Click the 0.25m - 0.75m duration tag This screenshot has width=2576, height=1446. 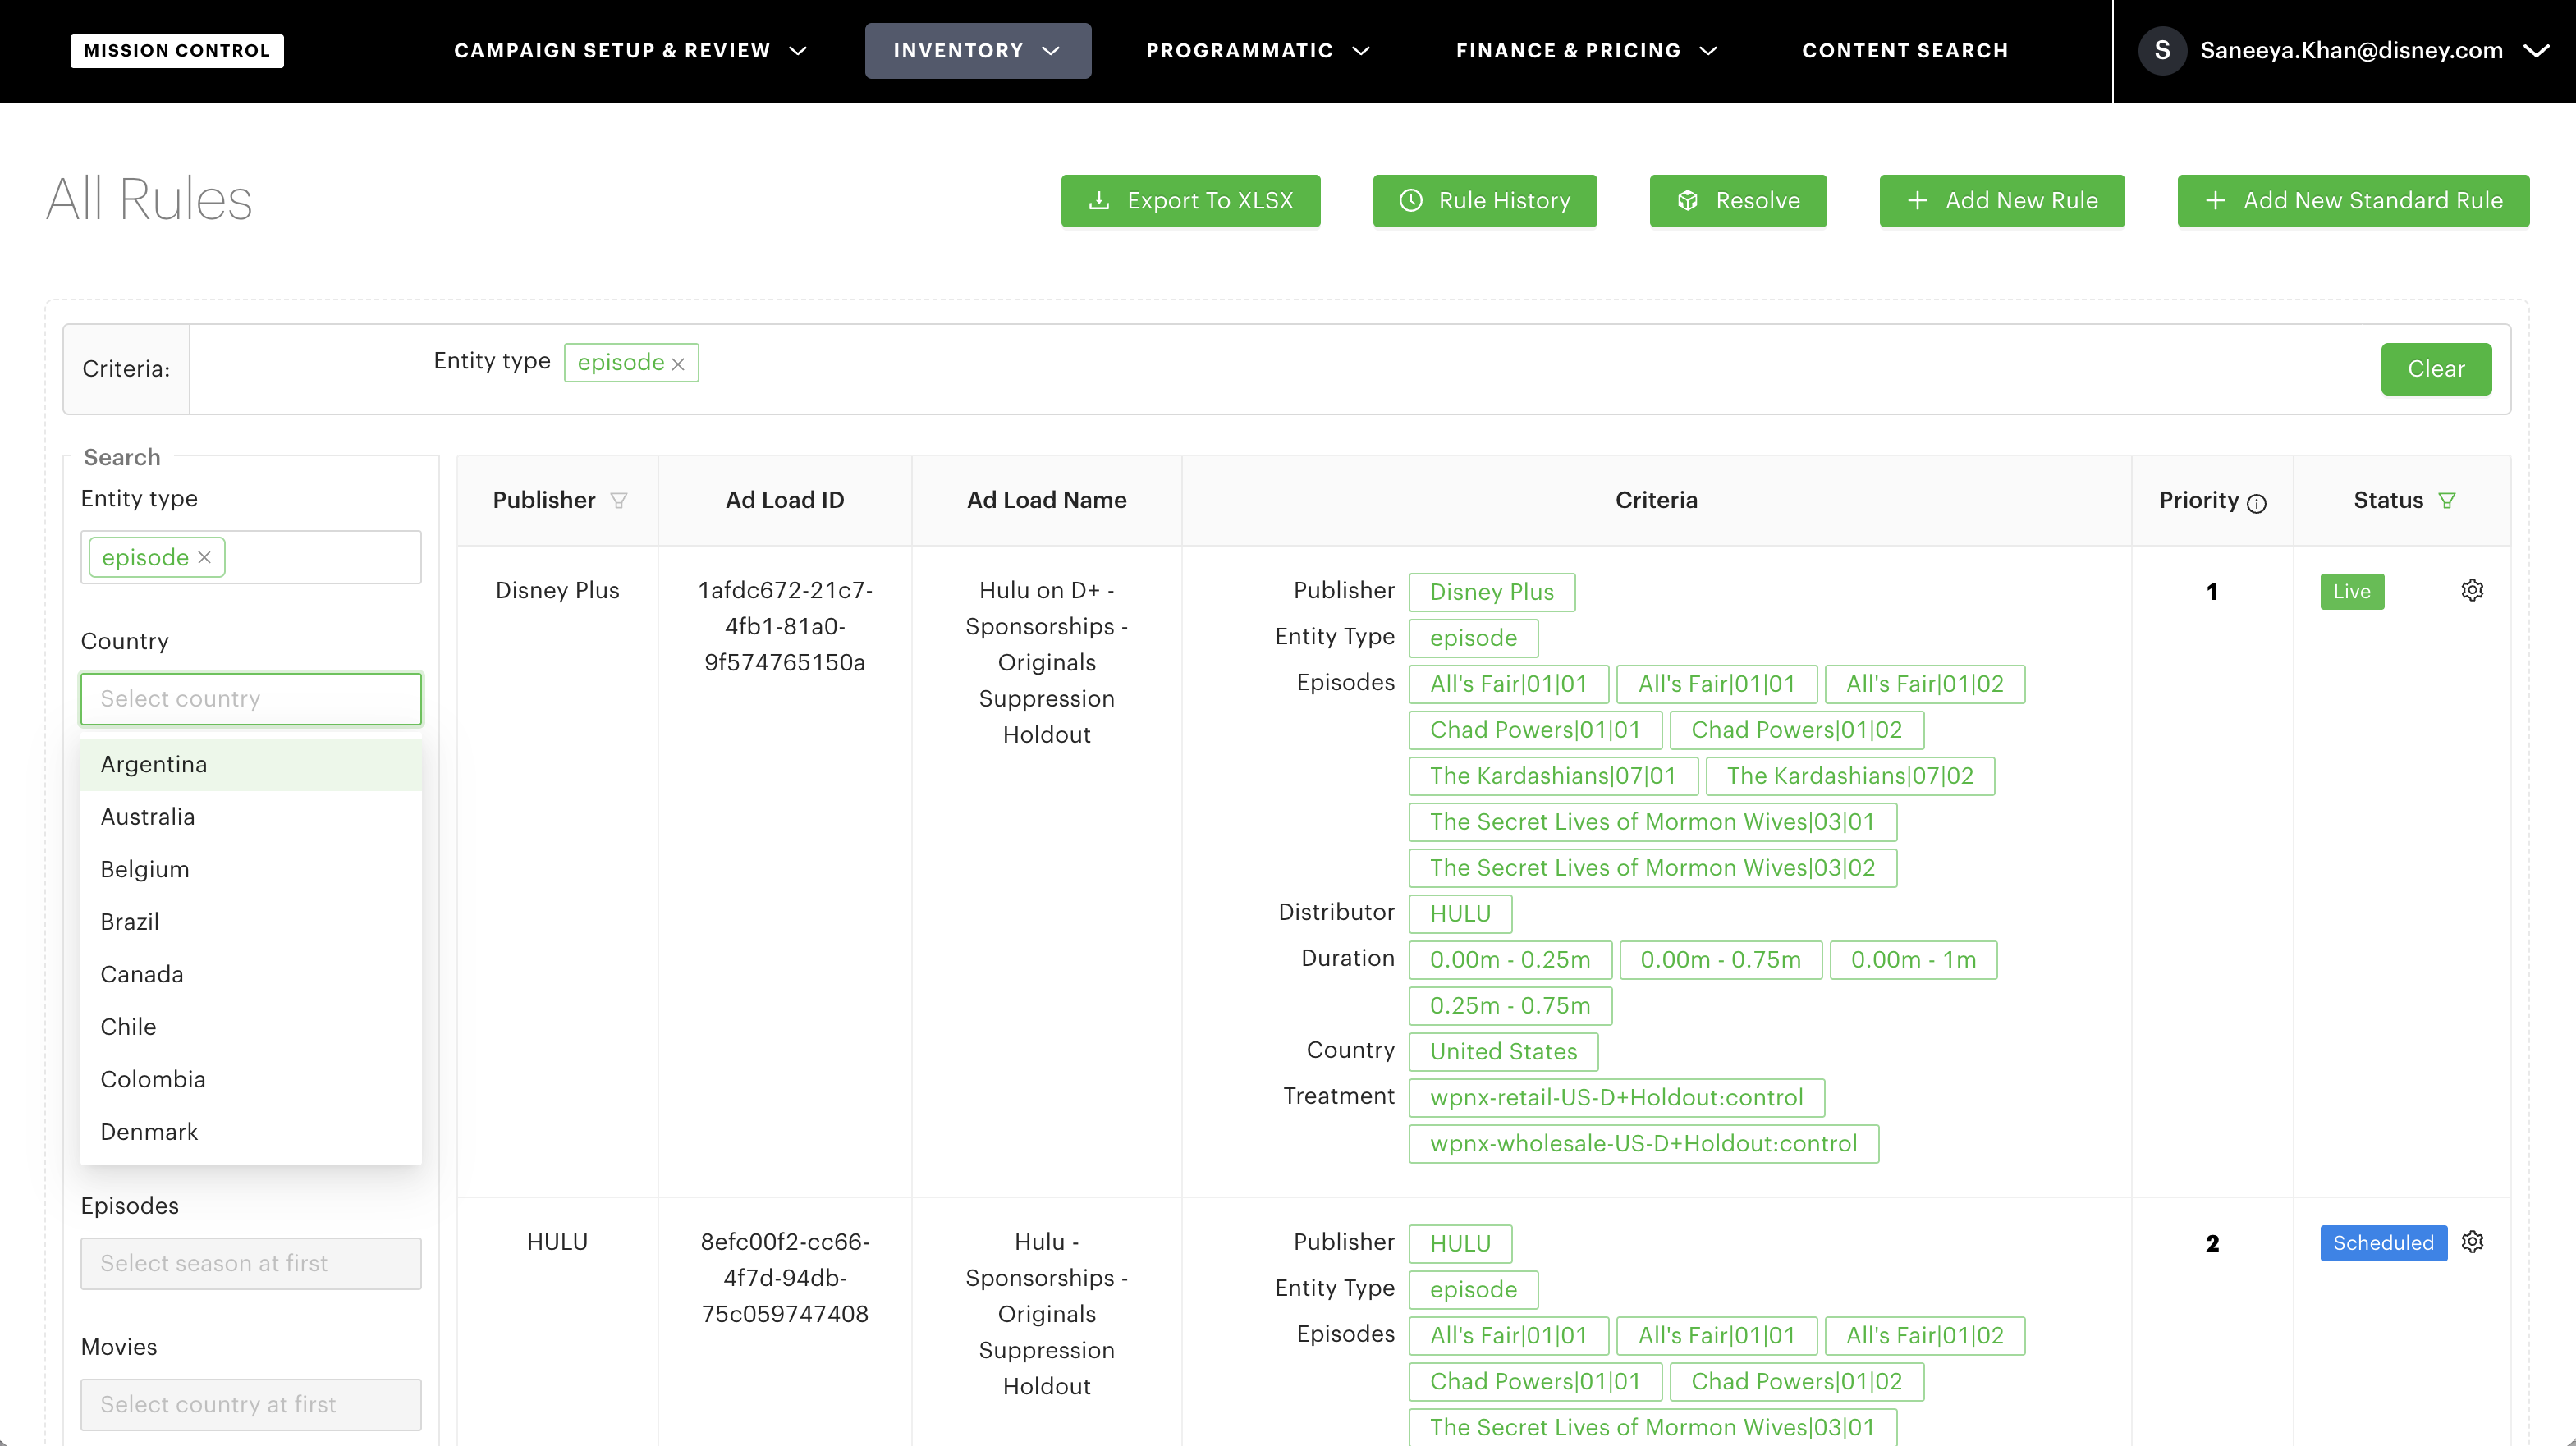pos(1510,1006)
